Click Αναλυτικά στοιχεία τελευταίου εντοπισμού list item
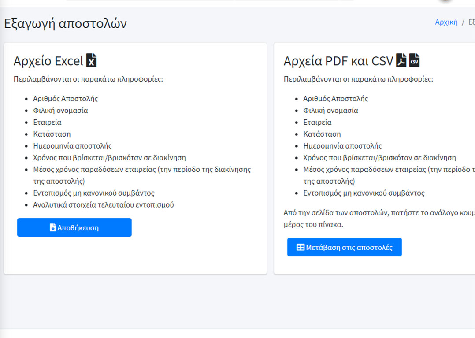This screenshot has height=338, width=475. 103,205
